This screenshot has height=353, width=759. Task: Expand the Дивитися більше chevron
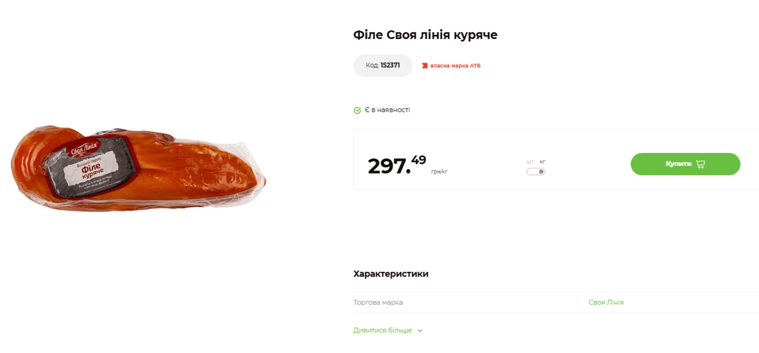[x=419, y=330]
